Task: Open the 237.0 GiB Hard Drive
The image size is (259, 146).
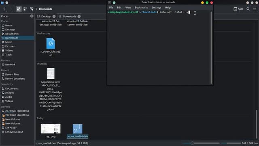Action: 17,111
